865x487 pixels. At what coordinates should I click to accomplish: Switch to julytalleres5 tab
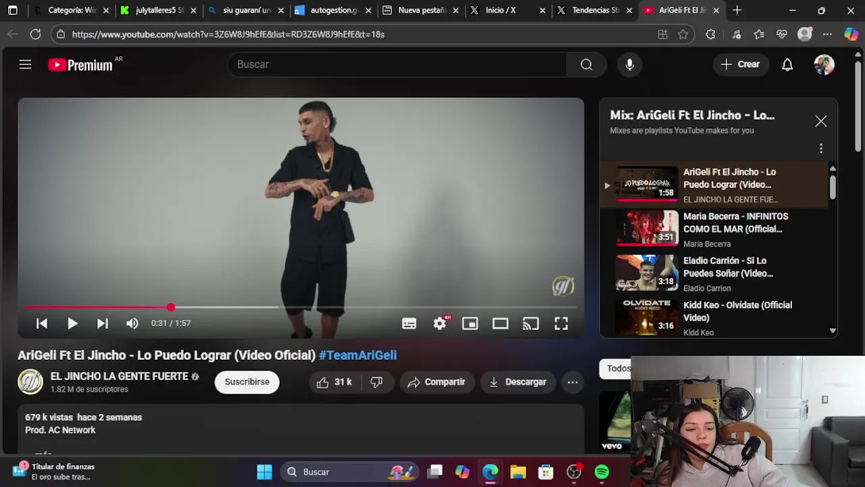coord(159,10)
